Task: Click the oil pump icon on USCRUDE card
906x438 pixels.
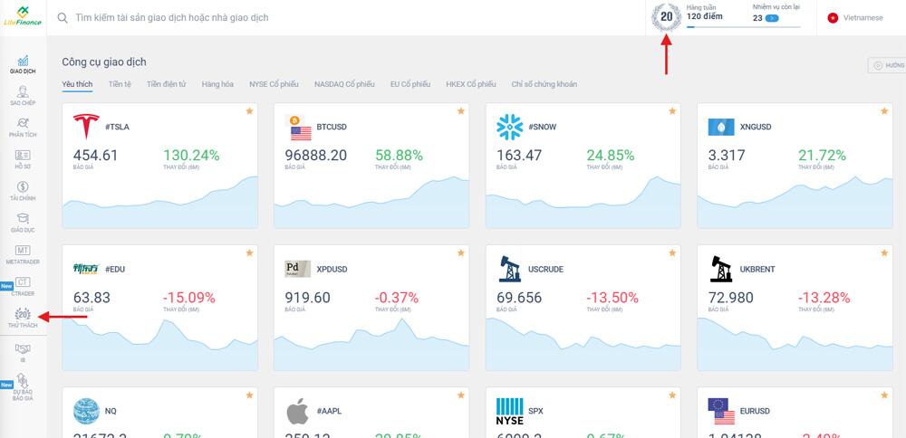Action: [x=509, y=269]
